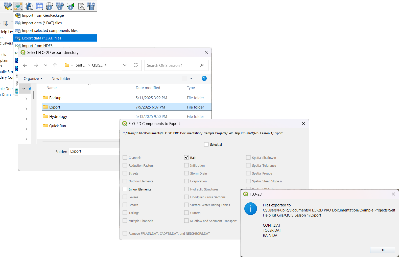The image size is (399, 257).
Task: Open the Organize dropdown menu
Action: tap(33, 79)
